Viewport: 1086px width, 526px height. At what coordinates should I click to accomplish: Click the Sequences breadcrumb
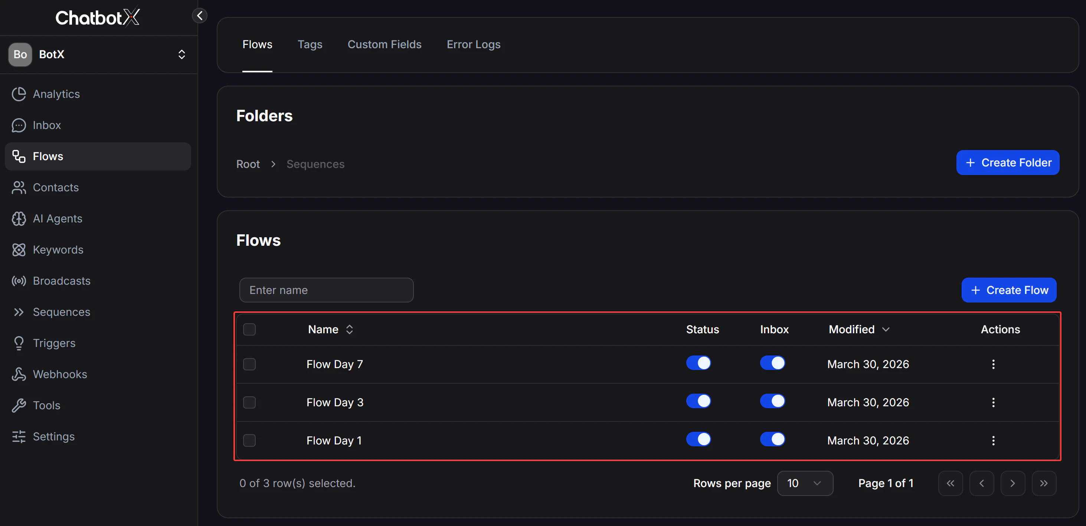315,164
